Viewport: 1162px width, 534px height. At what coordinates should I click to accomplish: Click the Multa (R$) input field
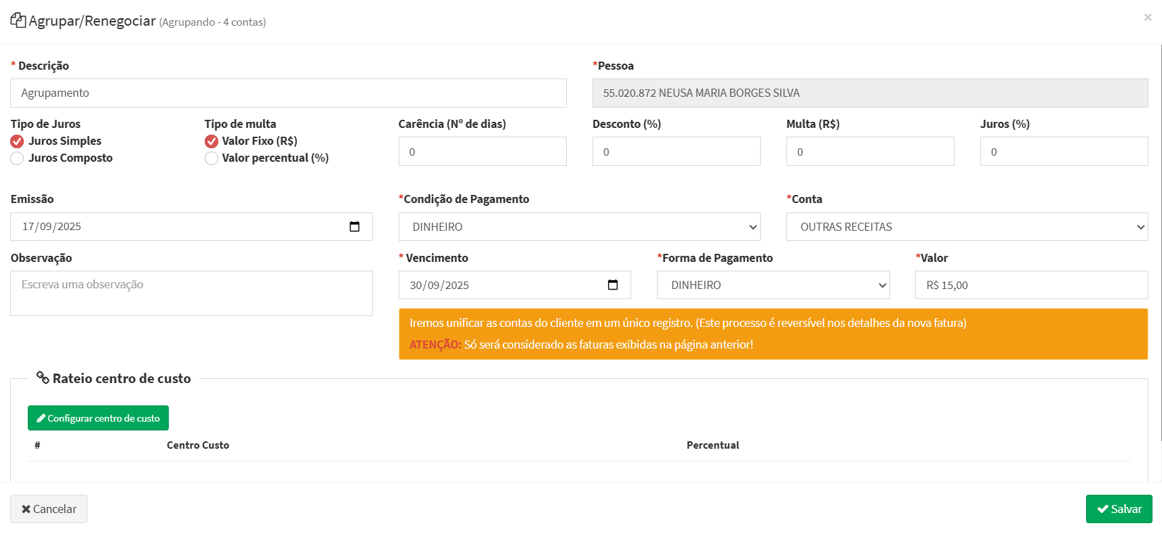870,152
